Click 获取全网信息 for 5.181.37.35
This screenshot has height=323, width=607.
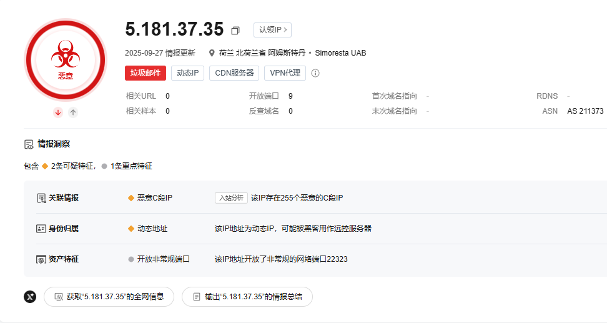[x=109, y=297]
